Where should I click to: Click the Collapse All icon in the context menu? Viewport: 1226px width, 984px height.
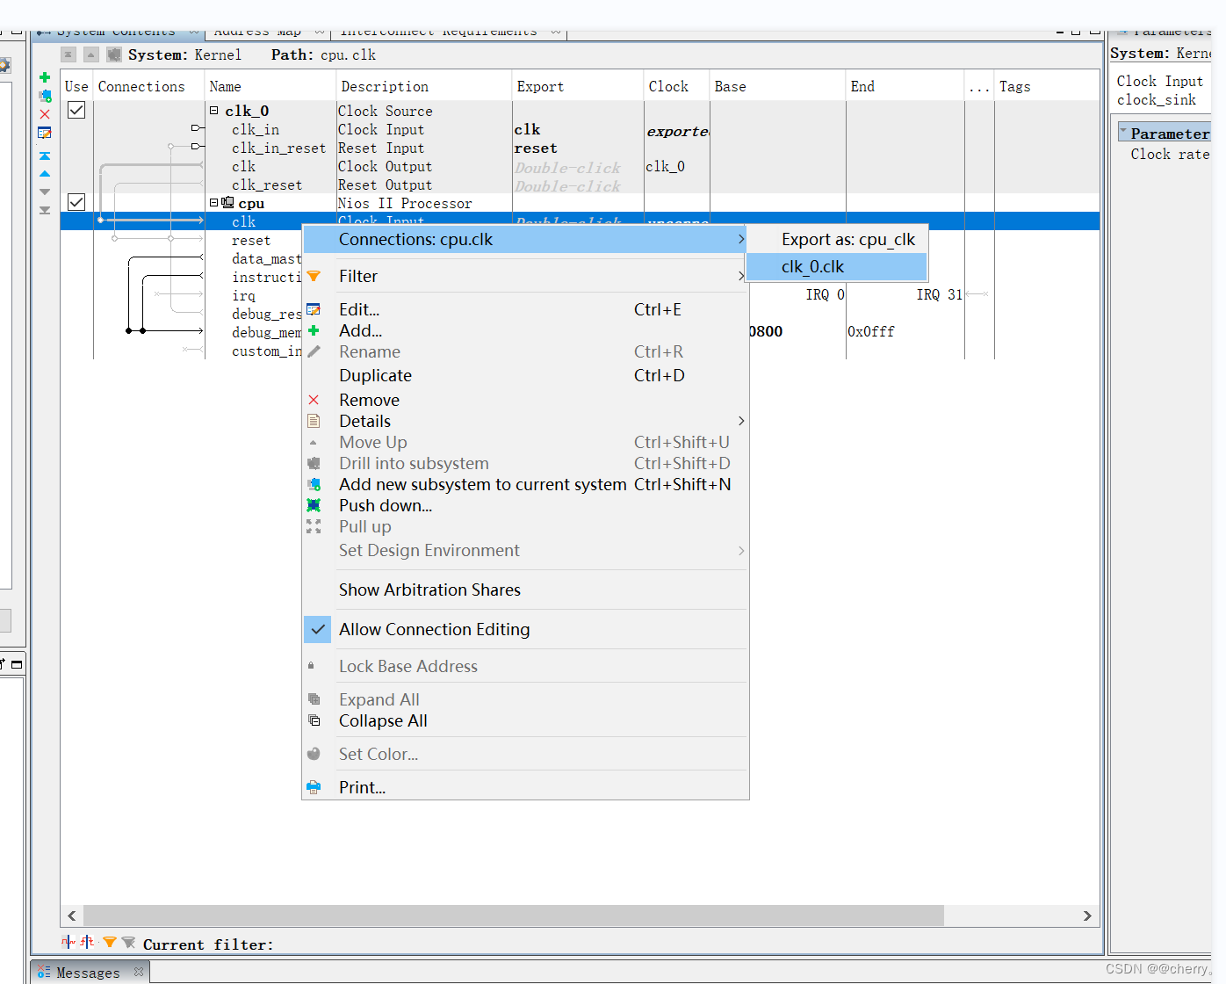coord(314,720)
